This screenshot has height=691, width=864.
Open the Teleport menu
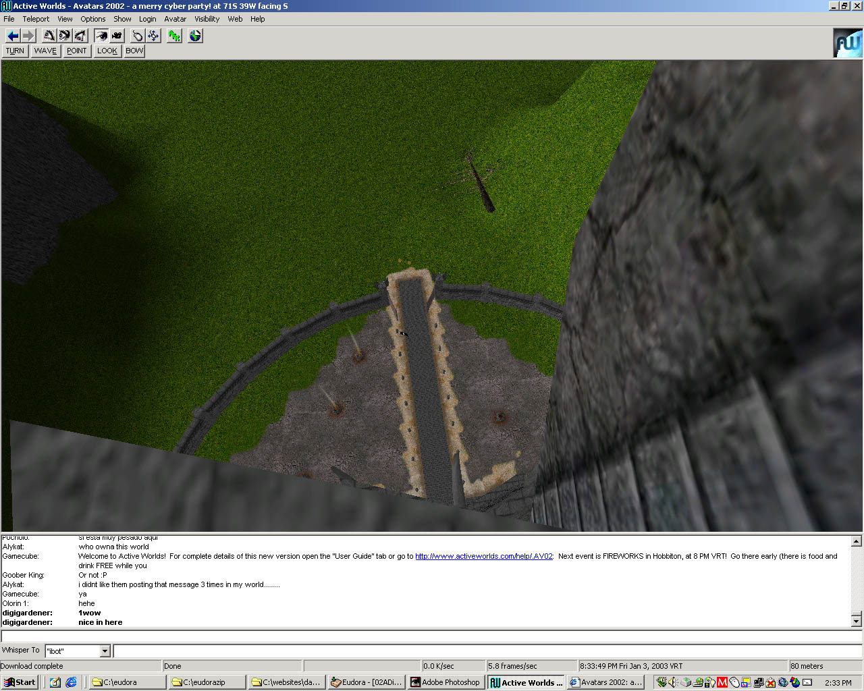36,19
